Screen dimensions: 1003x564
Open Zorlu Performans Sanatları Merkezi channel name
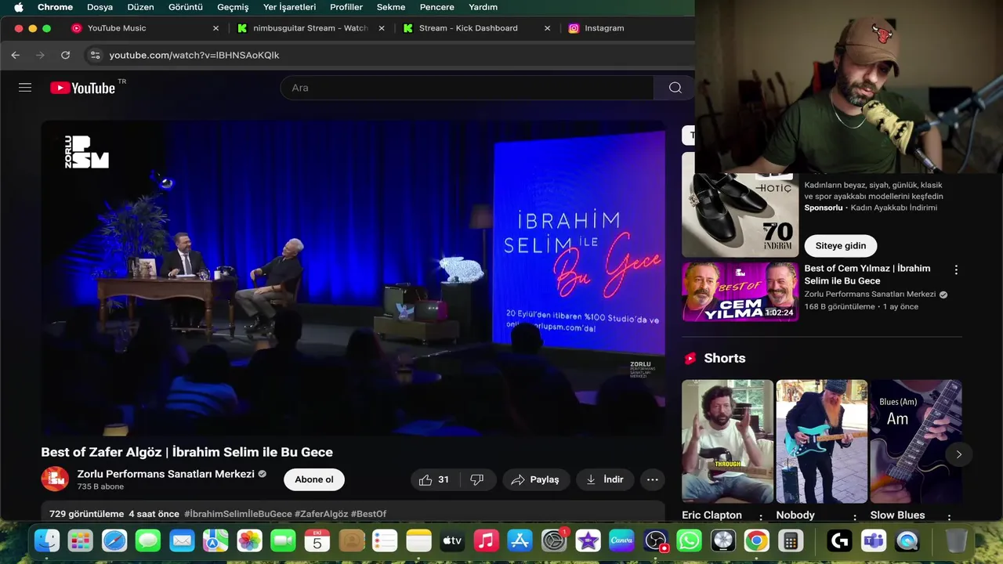[x=166, y=474]
